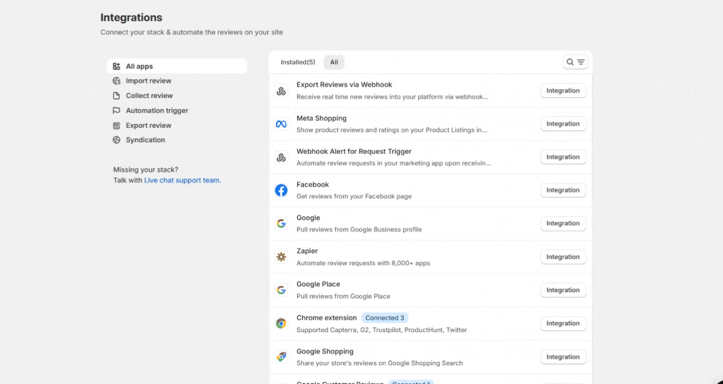Click the Export Reviews via Webhook icon
The height and width of the screenshot is (384, 723).
pos(281,91)
